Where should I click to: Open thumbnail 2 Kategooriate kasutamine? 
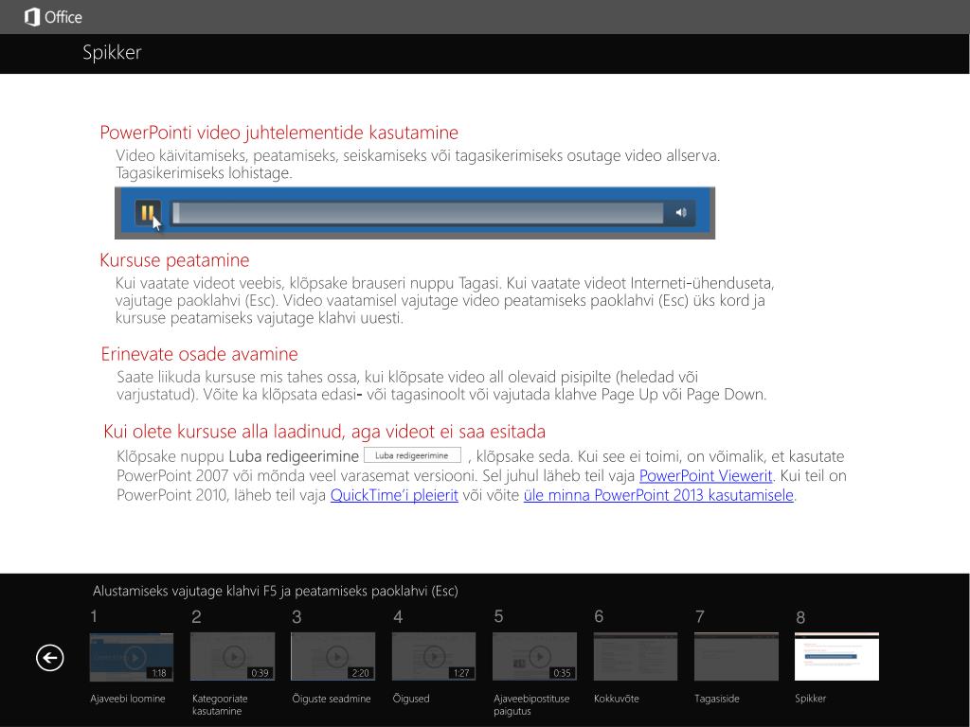click(233, 657)
